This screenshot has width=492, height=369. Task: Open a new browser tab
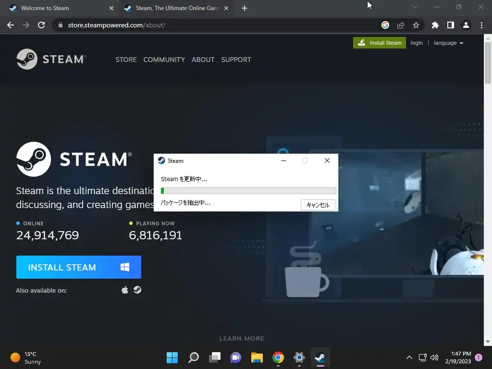pyautogui.click(x=245, y=8)
